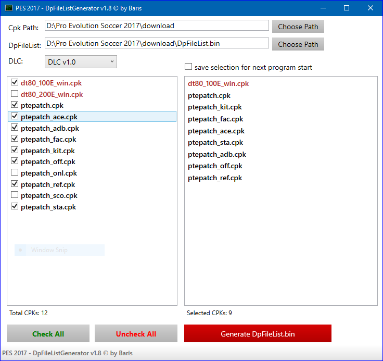Image resolution: width=383 pixels, height=361 pixels.
Task: Select ptepatch_adb.cpk in right list
Action: [x=217, y=155]
